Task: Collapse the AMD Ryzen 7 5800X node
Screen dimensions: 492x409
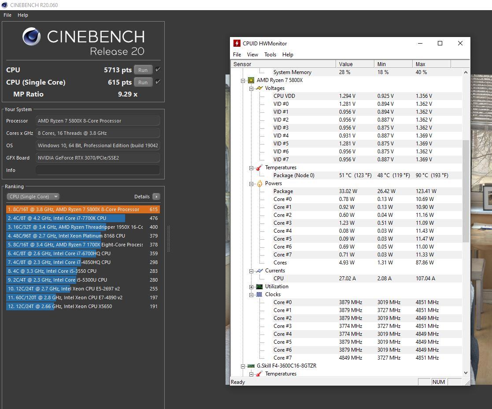Action: click(243, 81)
